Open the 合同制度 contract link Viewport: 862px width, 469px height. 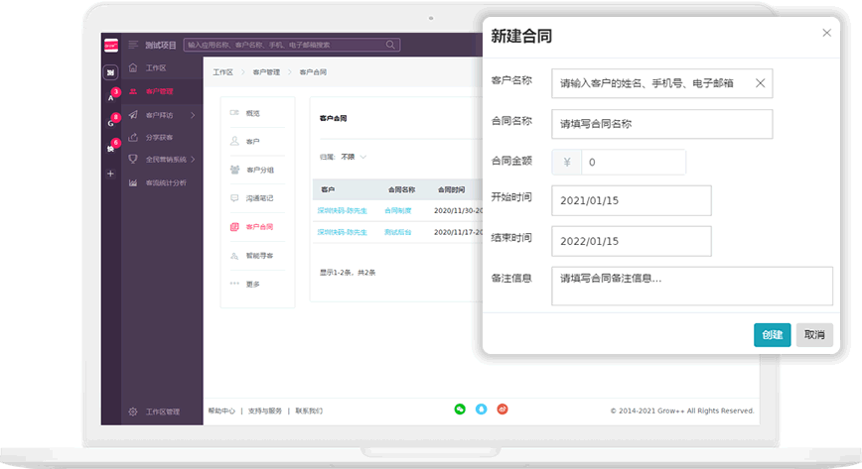[398, 210]
